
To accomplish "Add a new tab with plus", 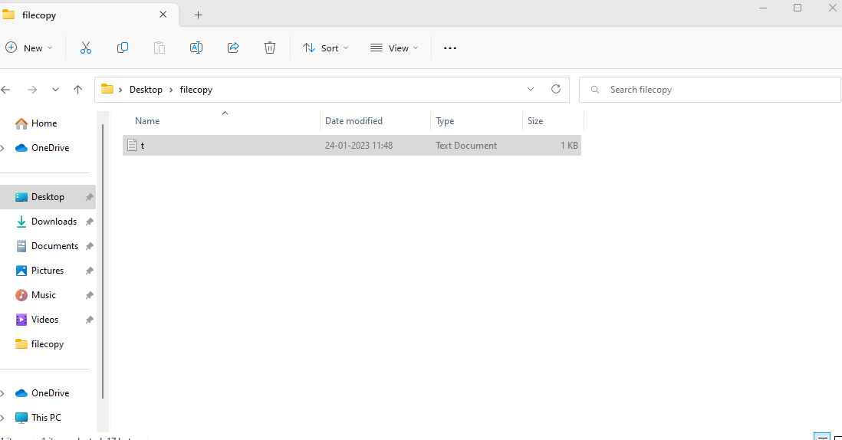I will pyautogui.click(x=198, y=15).
